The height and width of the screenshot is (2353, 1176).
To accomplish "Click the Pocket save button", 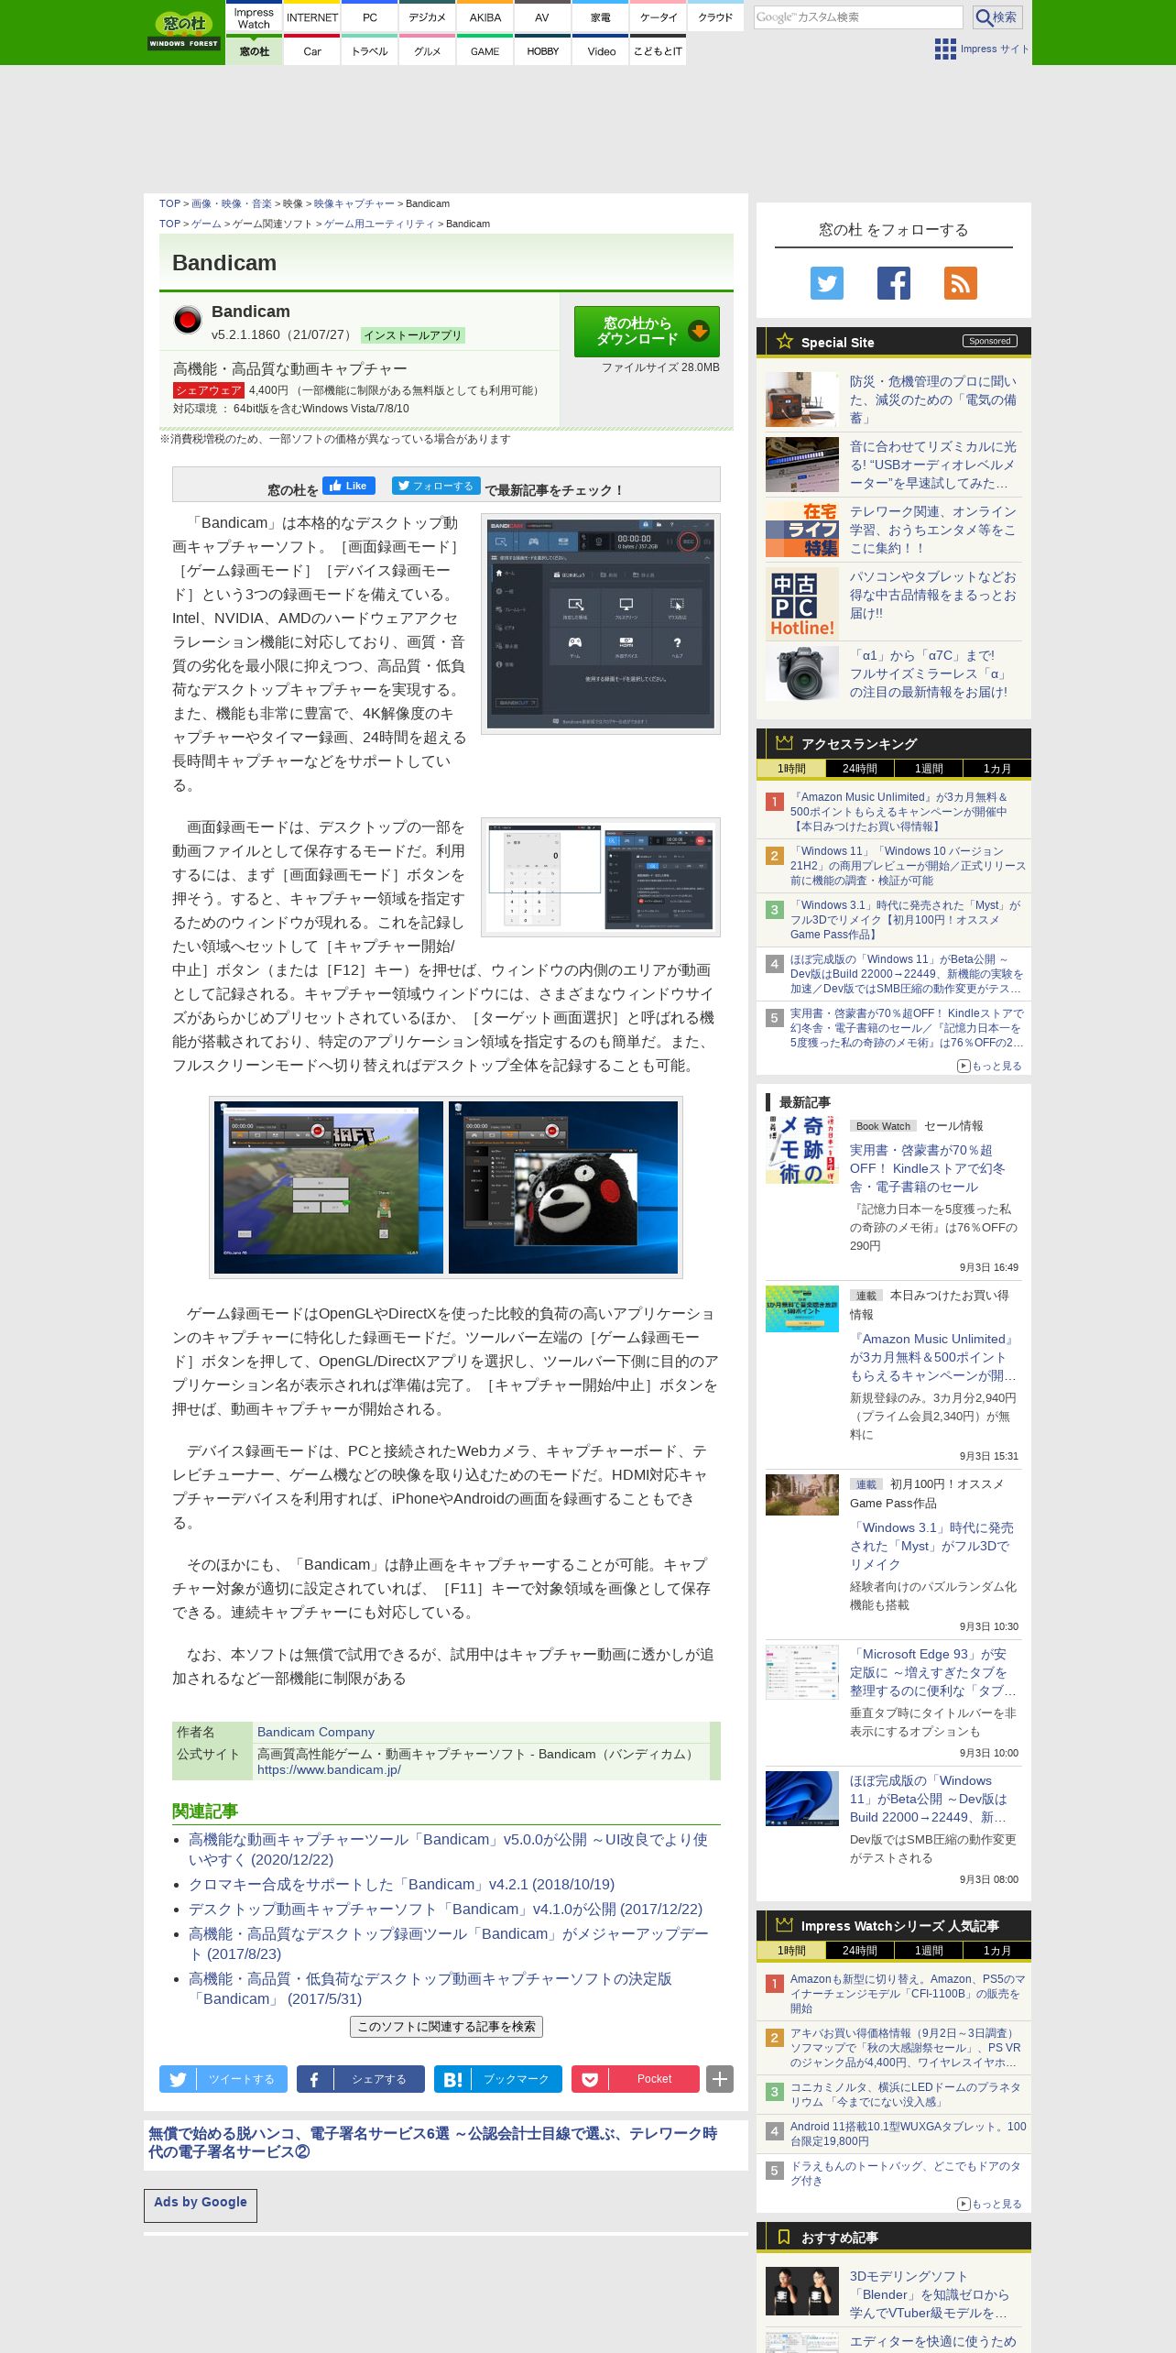I will tap(636, 2079).
